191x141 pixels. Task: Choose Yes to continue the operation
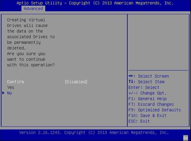click(x=11, y=87)
